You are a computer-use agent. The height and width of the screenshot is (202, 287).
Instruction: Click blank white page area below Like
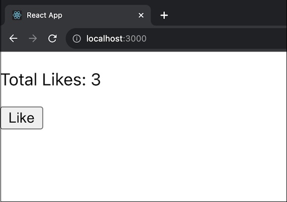click(x=143, y=165)
